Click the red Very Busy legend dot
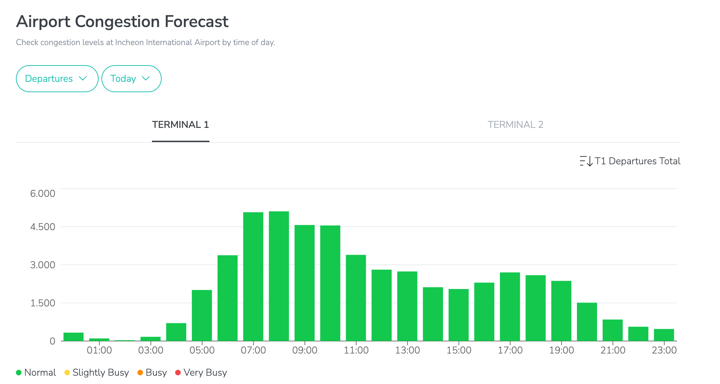Screen dimensions: 720x384 point(178,373)
